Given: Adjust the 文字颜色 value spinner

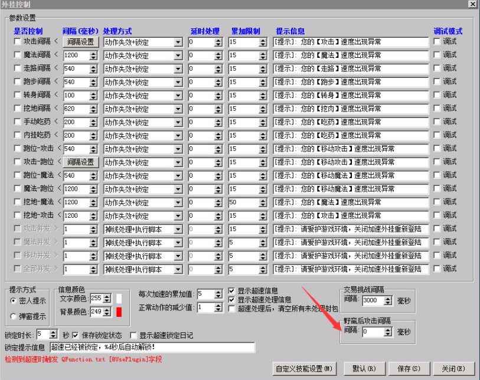Looking at the screenshot, I should coord(107,299).
